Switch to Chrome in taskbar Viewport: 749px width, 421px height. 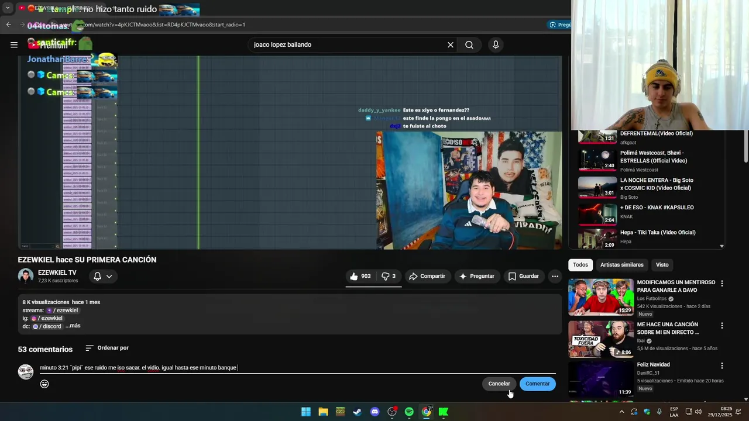click(427, 412)
